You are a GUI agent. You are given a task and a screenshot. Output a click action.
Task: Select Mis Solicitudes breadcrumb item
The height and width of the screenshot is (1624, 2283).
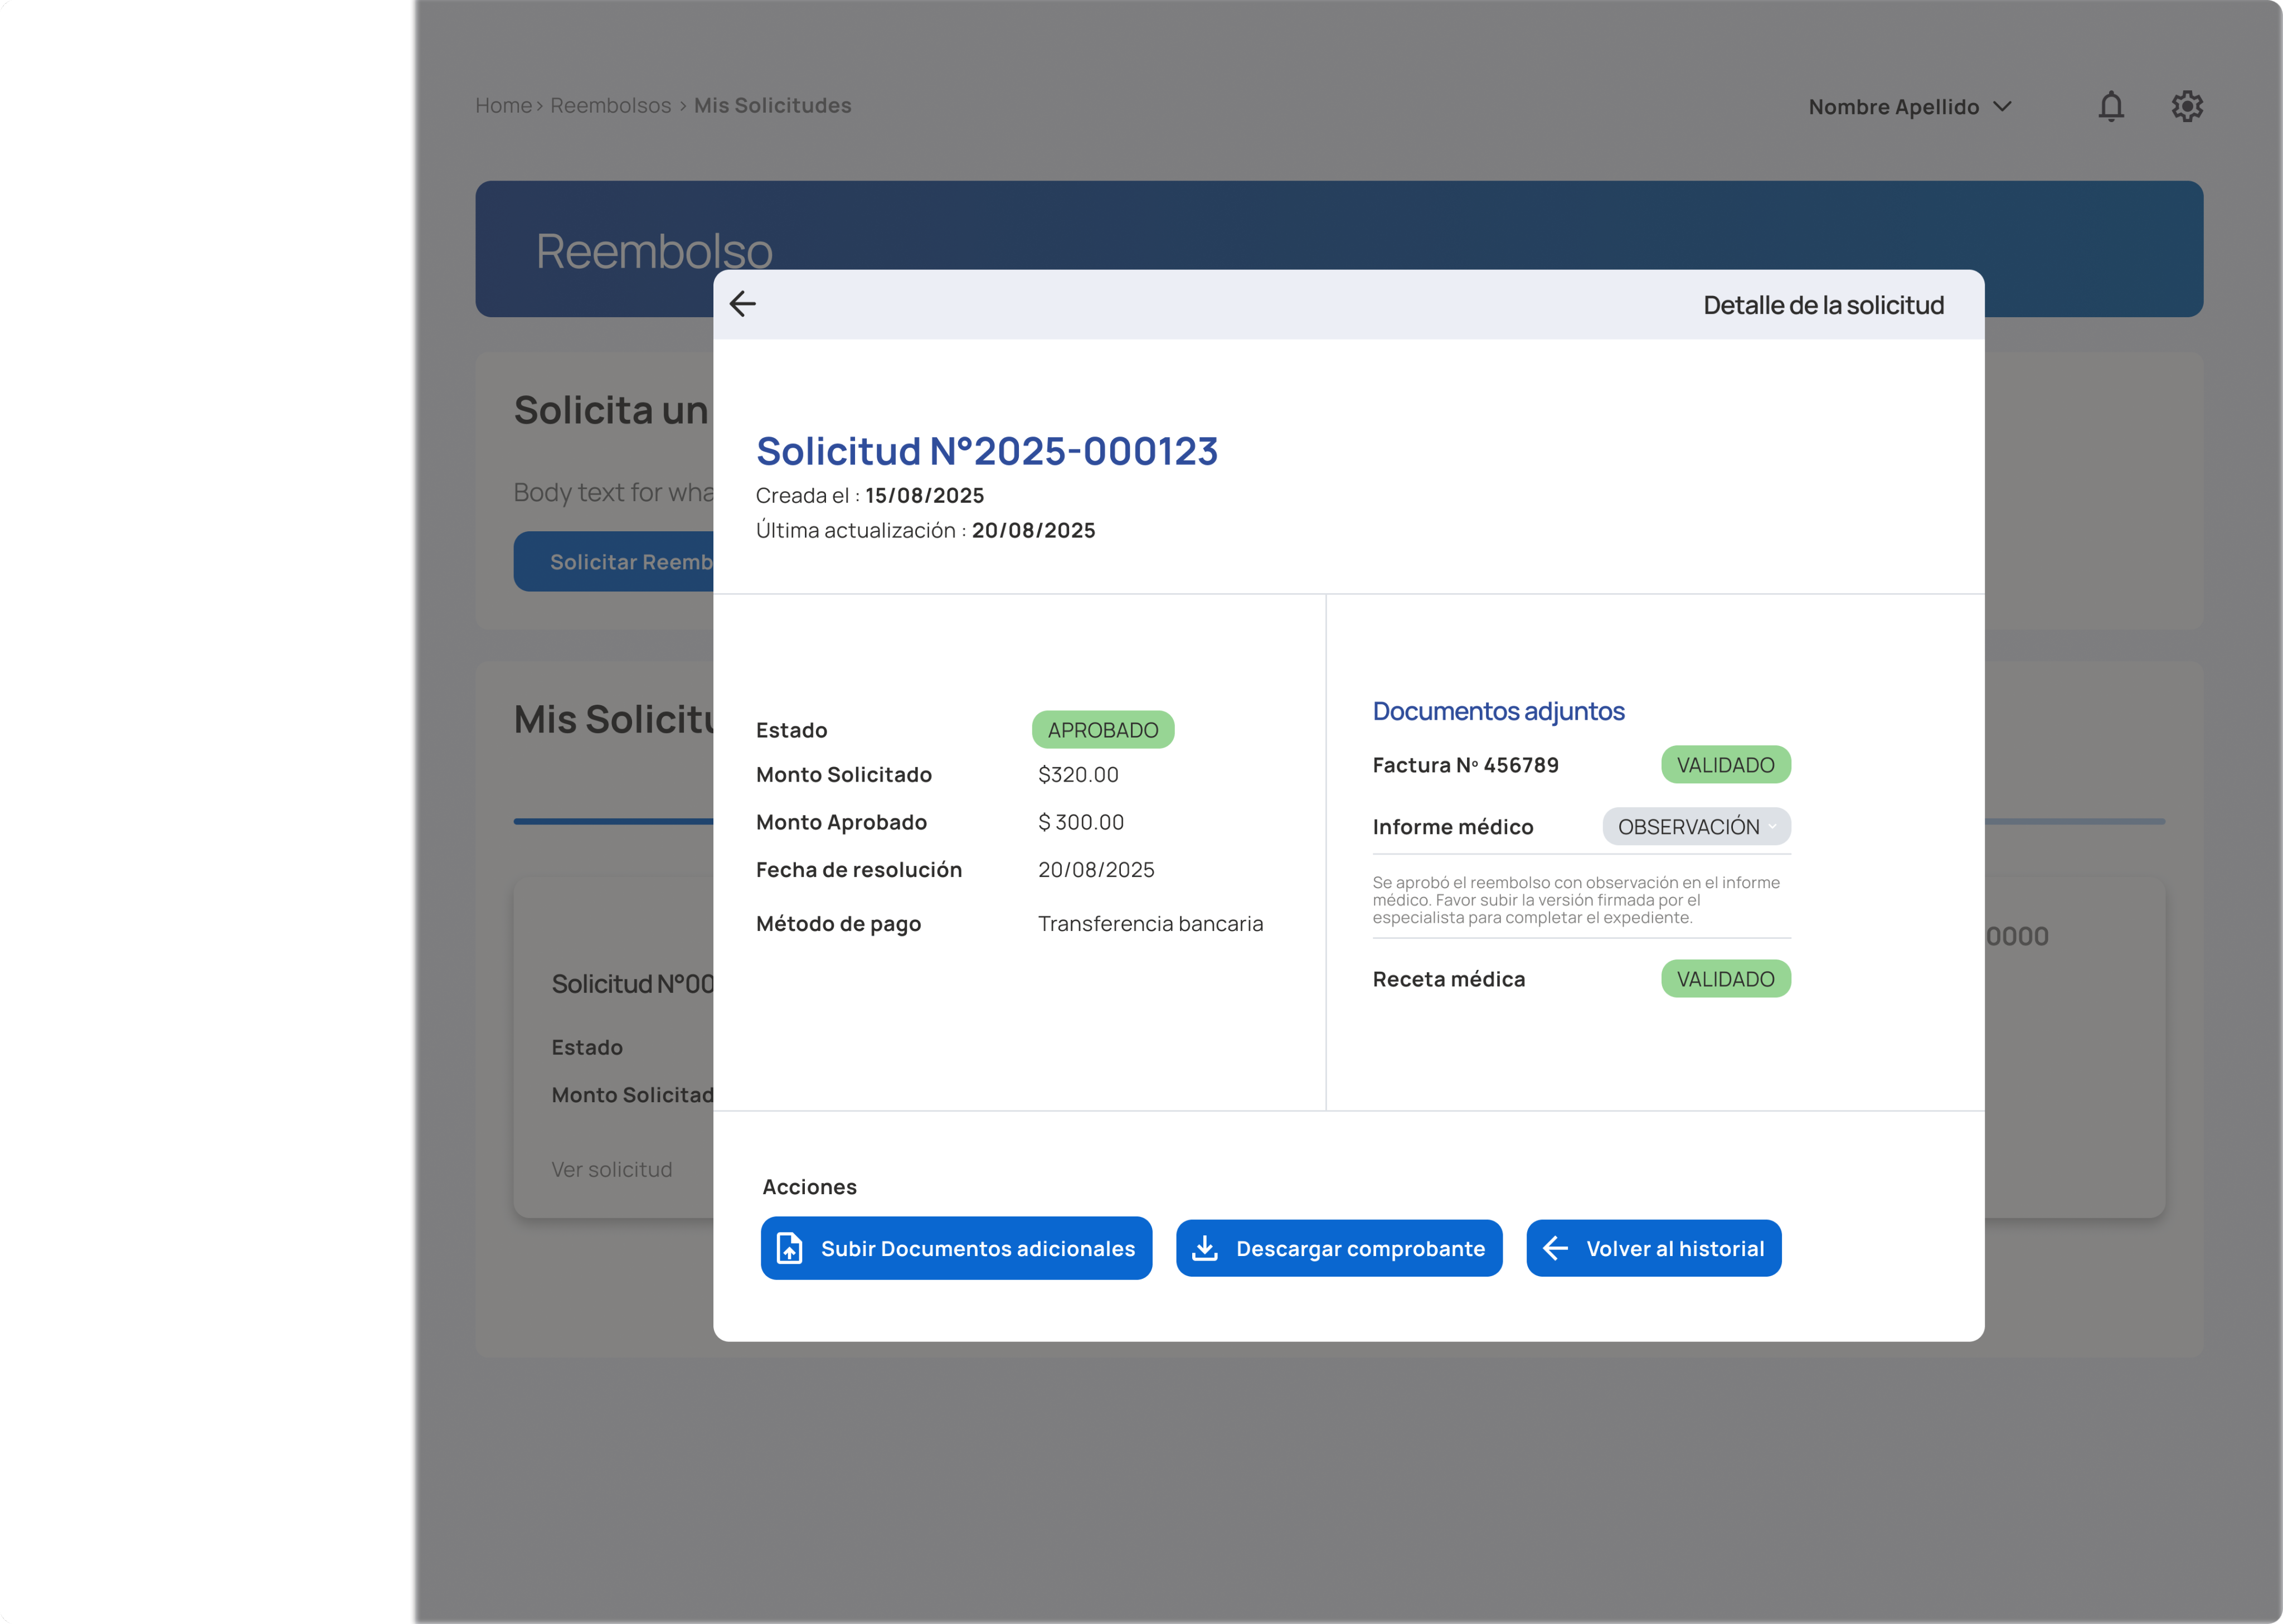point(771,106)
